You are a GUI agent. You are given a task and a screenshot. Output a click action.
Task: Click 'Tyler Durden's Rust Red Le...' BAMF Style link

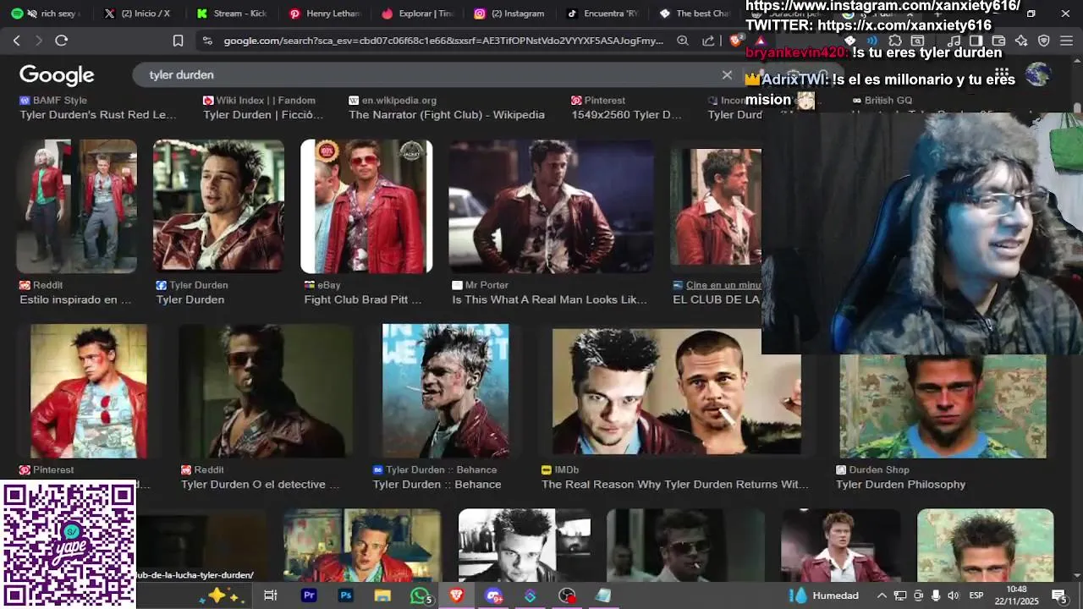point(98,115)
